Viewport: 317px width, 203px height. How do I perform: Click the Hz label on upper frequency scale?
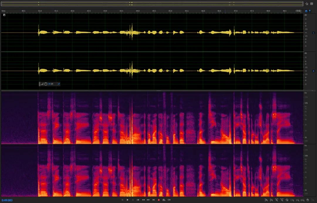point(306,93)
